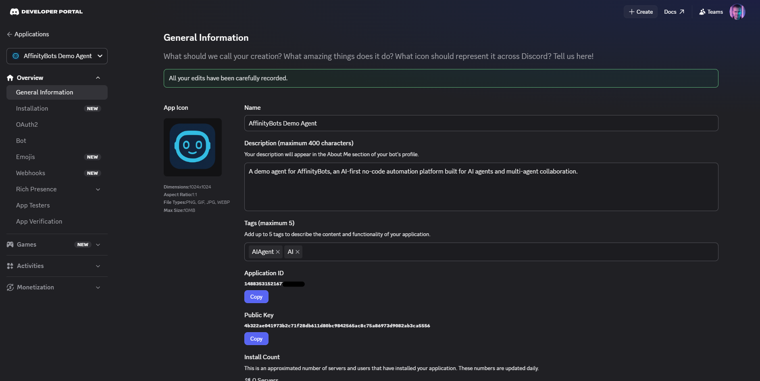Click the back arrow next to Applications
The image size is (760, 381).
[x=9, y=34]
